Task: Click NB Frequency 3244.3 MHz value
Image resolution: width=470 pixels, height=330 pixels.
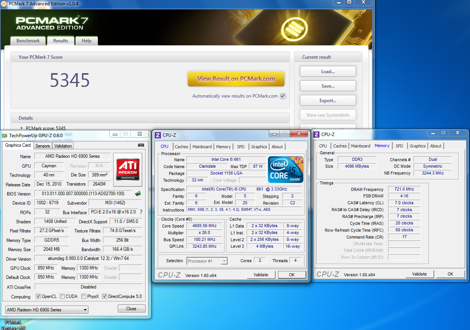Action: pyautogui.click(x=433, y=173)
